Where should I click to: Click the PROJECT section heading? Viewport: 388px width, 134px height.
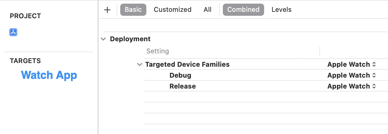(x=25, y=16)
